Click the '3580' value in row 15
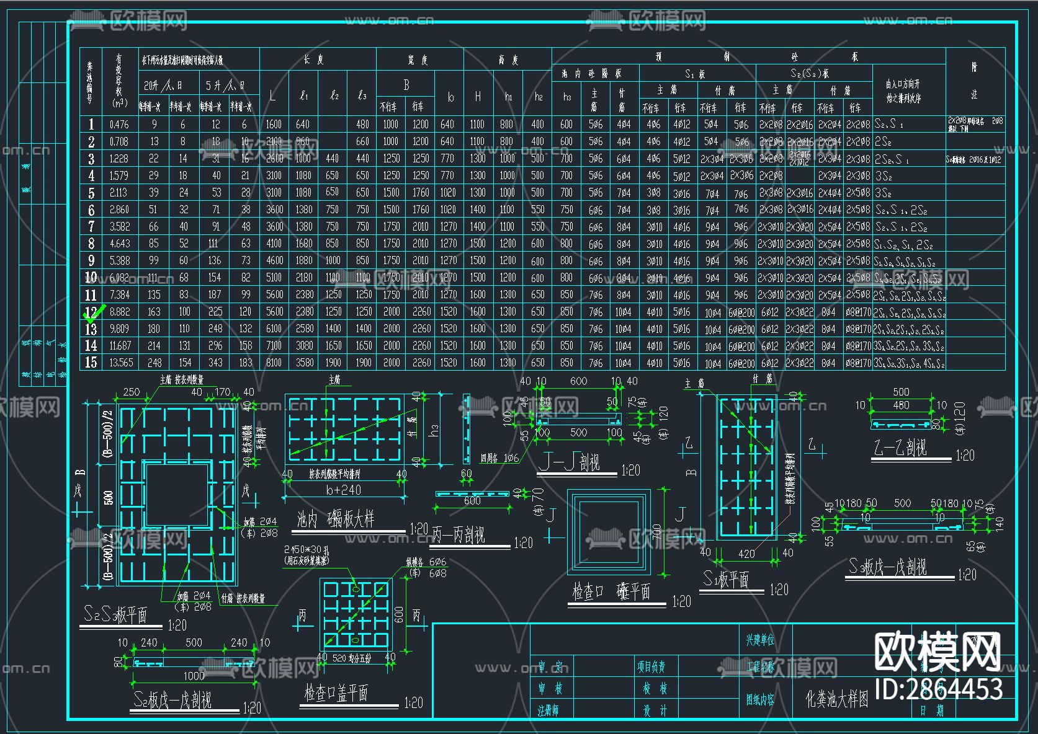 pyautogui.click(x=304, y=363)
